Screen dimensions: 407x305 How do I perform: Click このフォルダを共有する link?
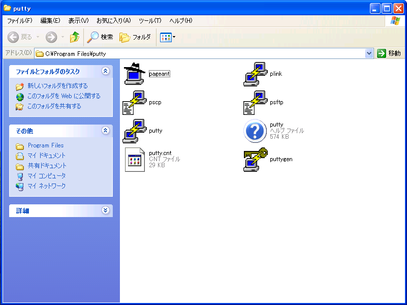(54, 106)
